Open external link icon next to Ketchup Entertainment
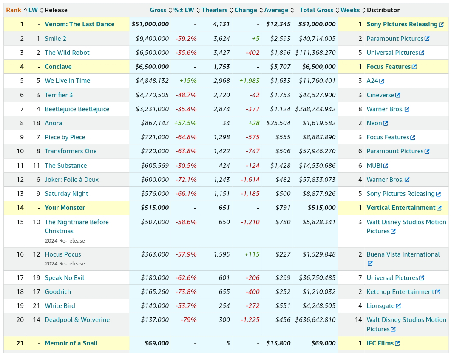This screenshot has height=353, width=451. [438, 292]
